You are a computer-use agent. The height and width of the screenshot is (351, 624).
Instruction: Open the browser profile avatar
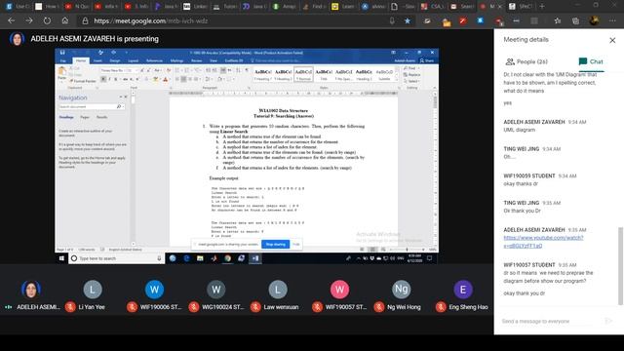[x=594, y=20]
